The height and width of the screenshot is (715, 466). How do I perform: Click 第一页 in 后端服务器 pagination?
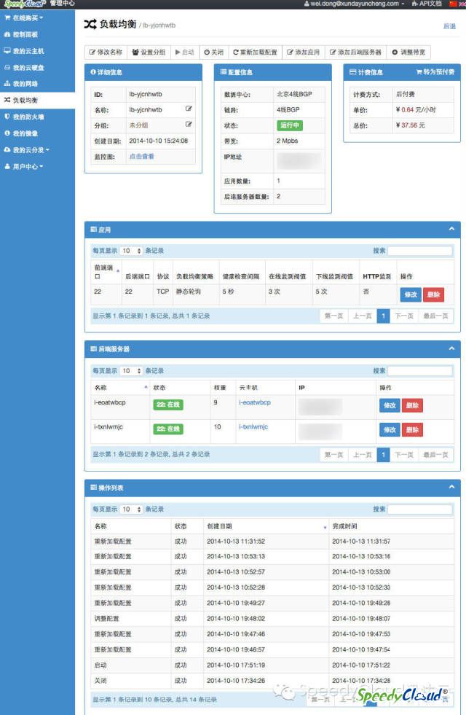pos(334,455)
